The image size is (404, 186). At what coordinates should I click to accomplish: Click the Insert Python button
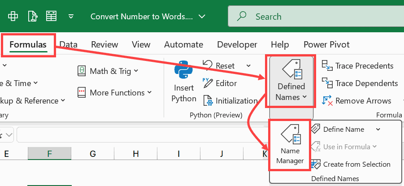(184, 82)
